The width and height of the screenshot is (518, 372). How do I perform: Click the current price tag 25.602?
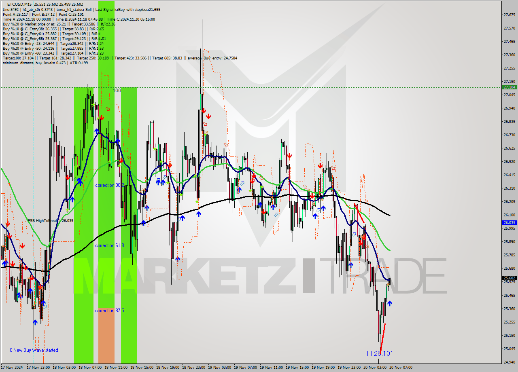point(509,278)
